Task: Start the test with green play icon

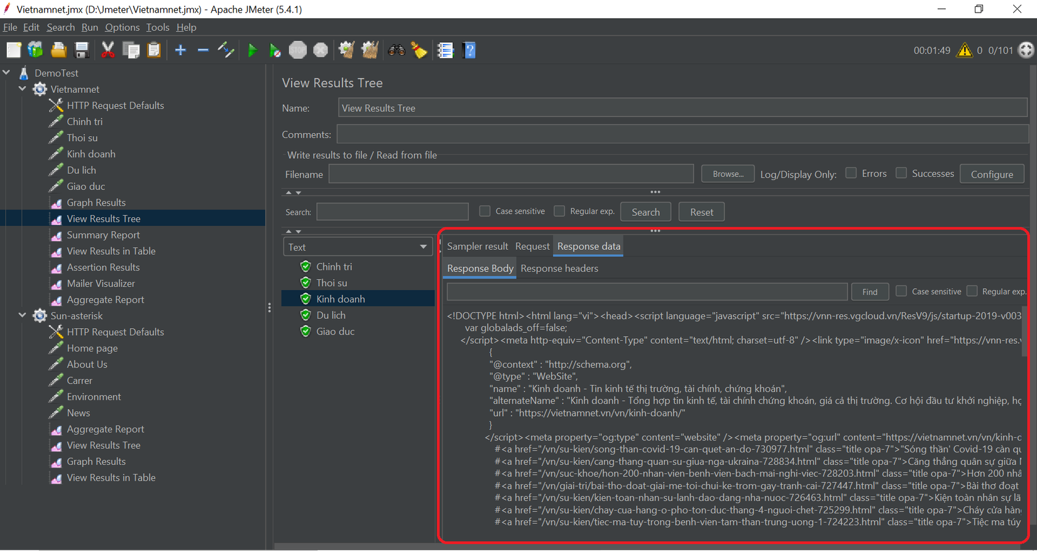Action: [x=252, y=50]
